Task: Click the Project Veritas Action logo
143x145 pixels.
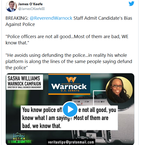Action: (x=19, y=136)
